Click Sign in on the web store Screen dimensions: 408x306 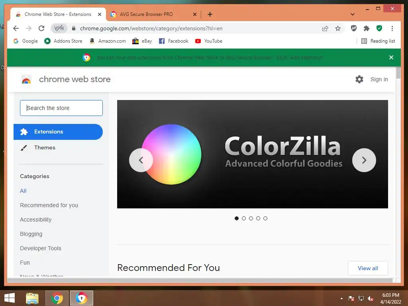tap(379, 79)
